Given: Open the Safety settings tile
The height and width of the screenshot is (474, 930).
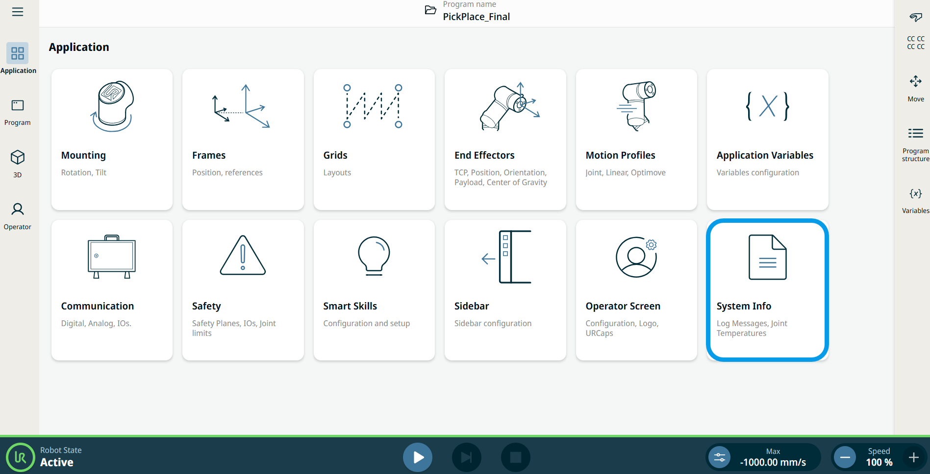Looking at the screenshot, I should [243, 290].
